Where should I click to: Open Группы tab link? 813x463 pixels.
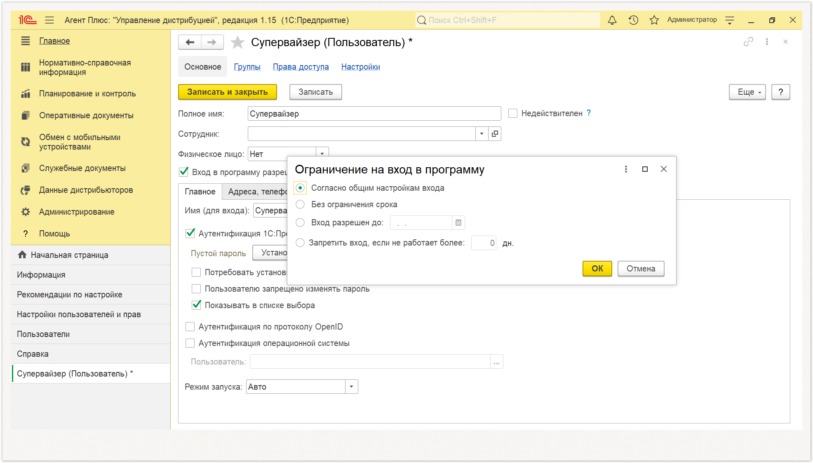pos(247,67)
